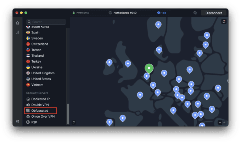Select the Ireland map pin
The image size is (241, 143).
click(x=110, y=63)
